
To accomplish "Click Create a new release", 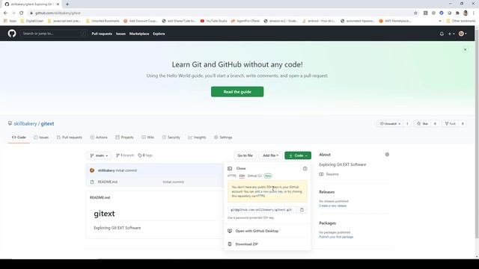I will 332,206.
